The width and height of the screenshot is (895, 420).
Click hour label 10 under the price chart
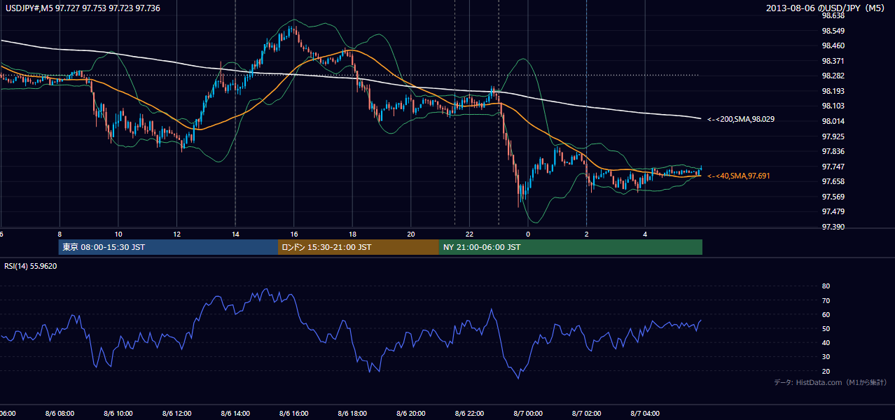pos(118,234)
